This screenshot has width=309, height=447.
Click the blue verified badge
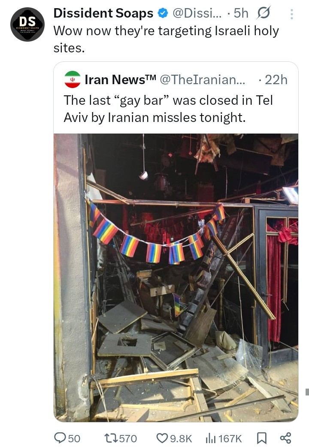(x=163, y=13)
